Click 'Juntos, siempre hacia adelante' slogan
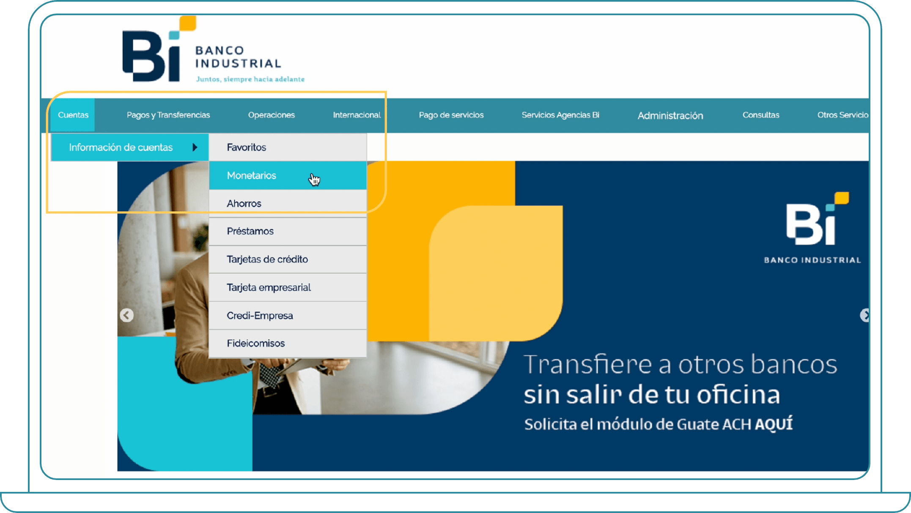The image size is (911, 513). [250, 79]
